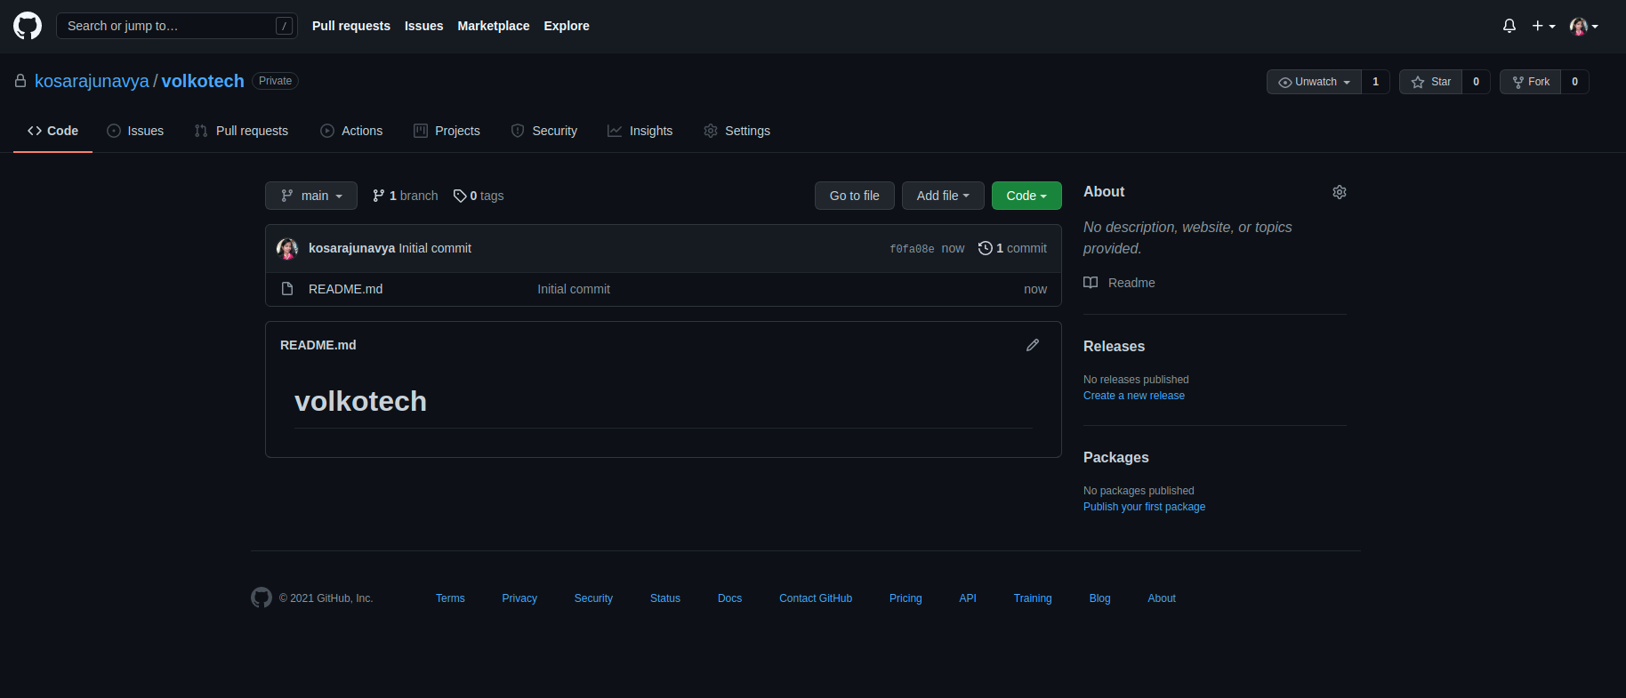Open Issues in top navigation
This screenshot has height=698, width=1626.
423,26
